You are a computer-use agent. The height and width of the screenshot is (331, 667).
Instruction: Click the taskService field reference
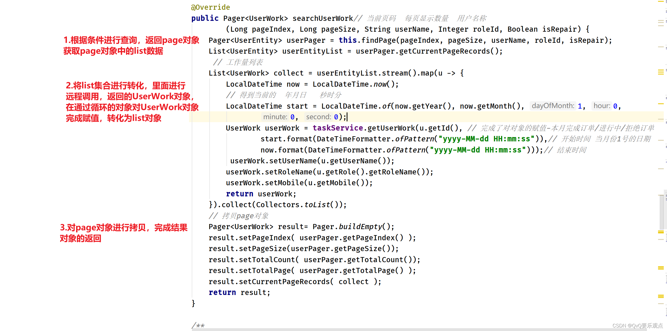tap(338, 128)
